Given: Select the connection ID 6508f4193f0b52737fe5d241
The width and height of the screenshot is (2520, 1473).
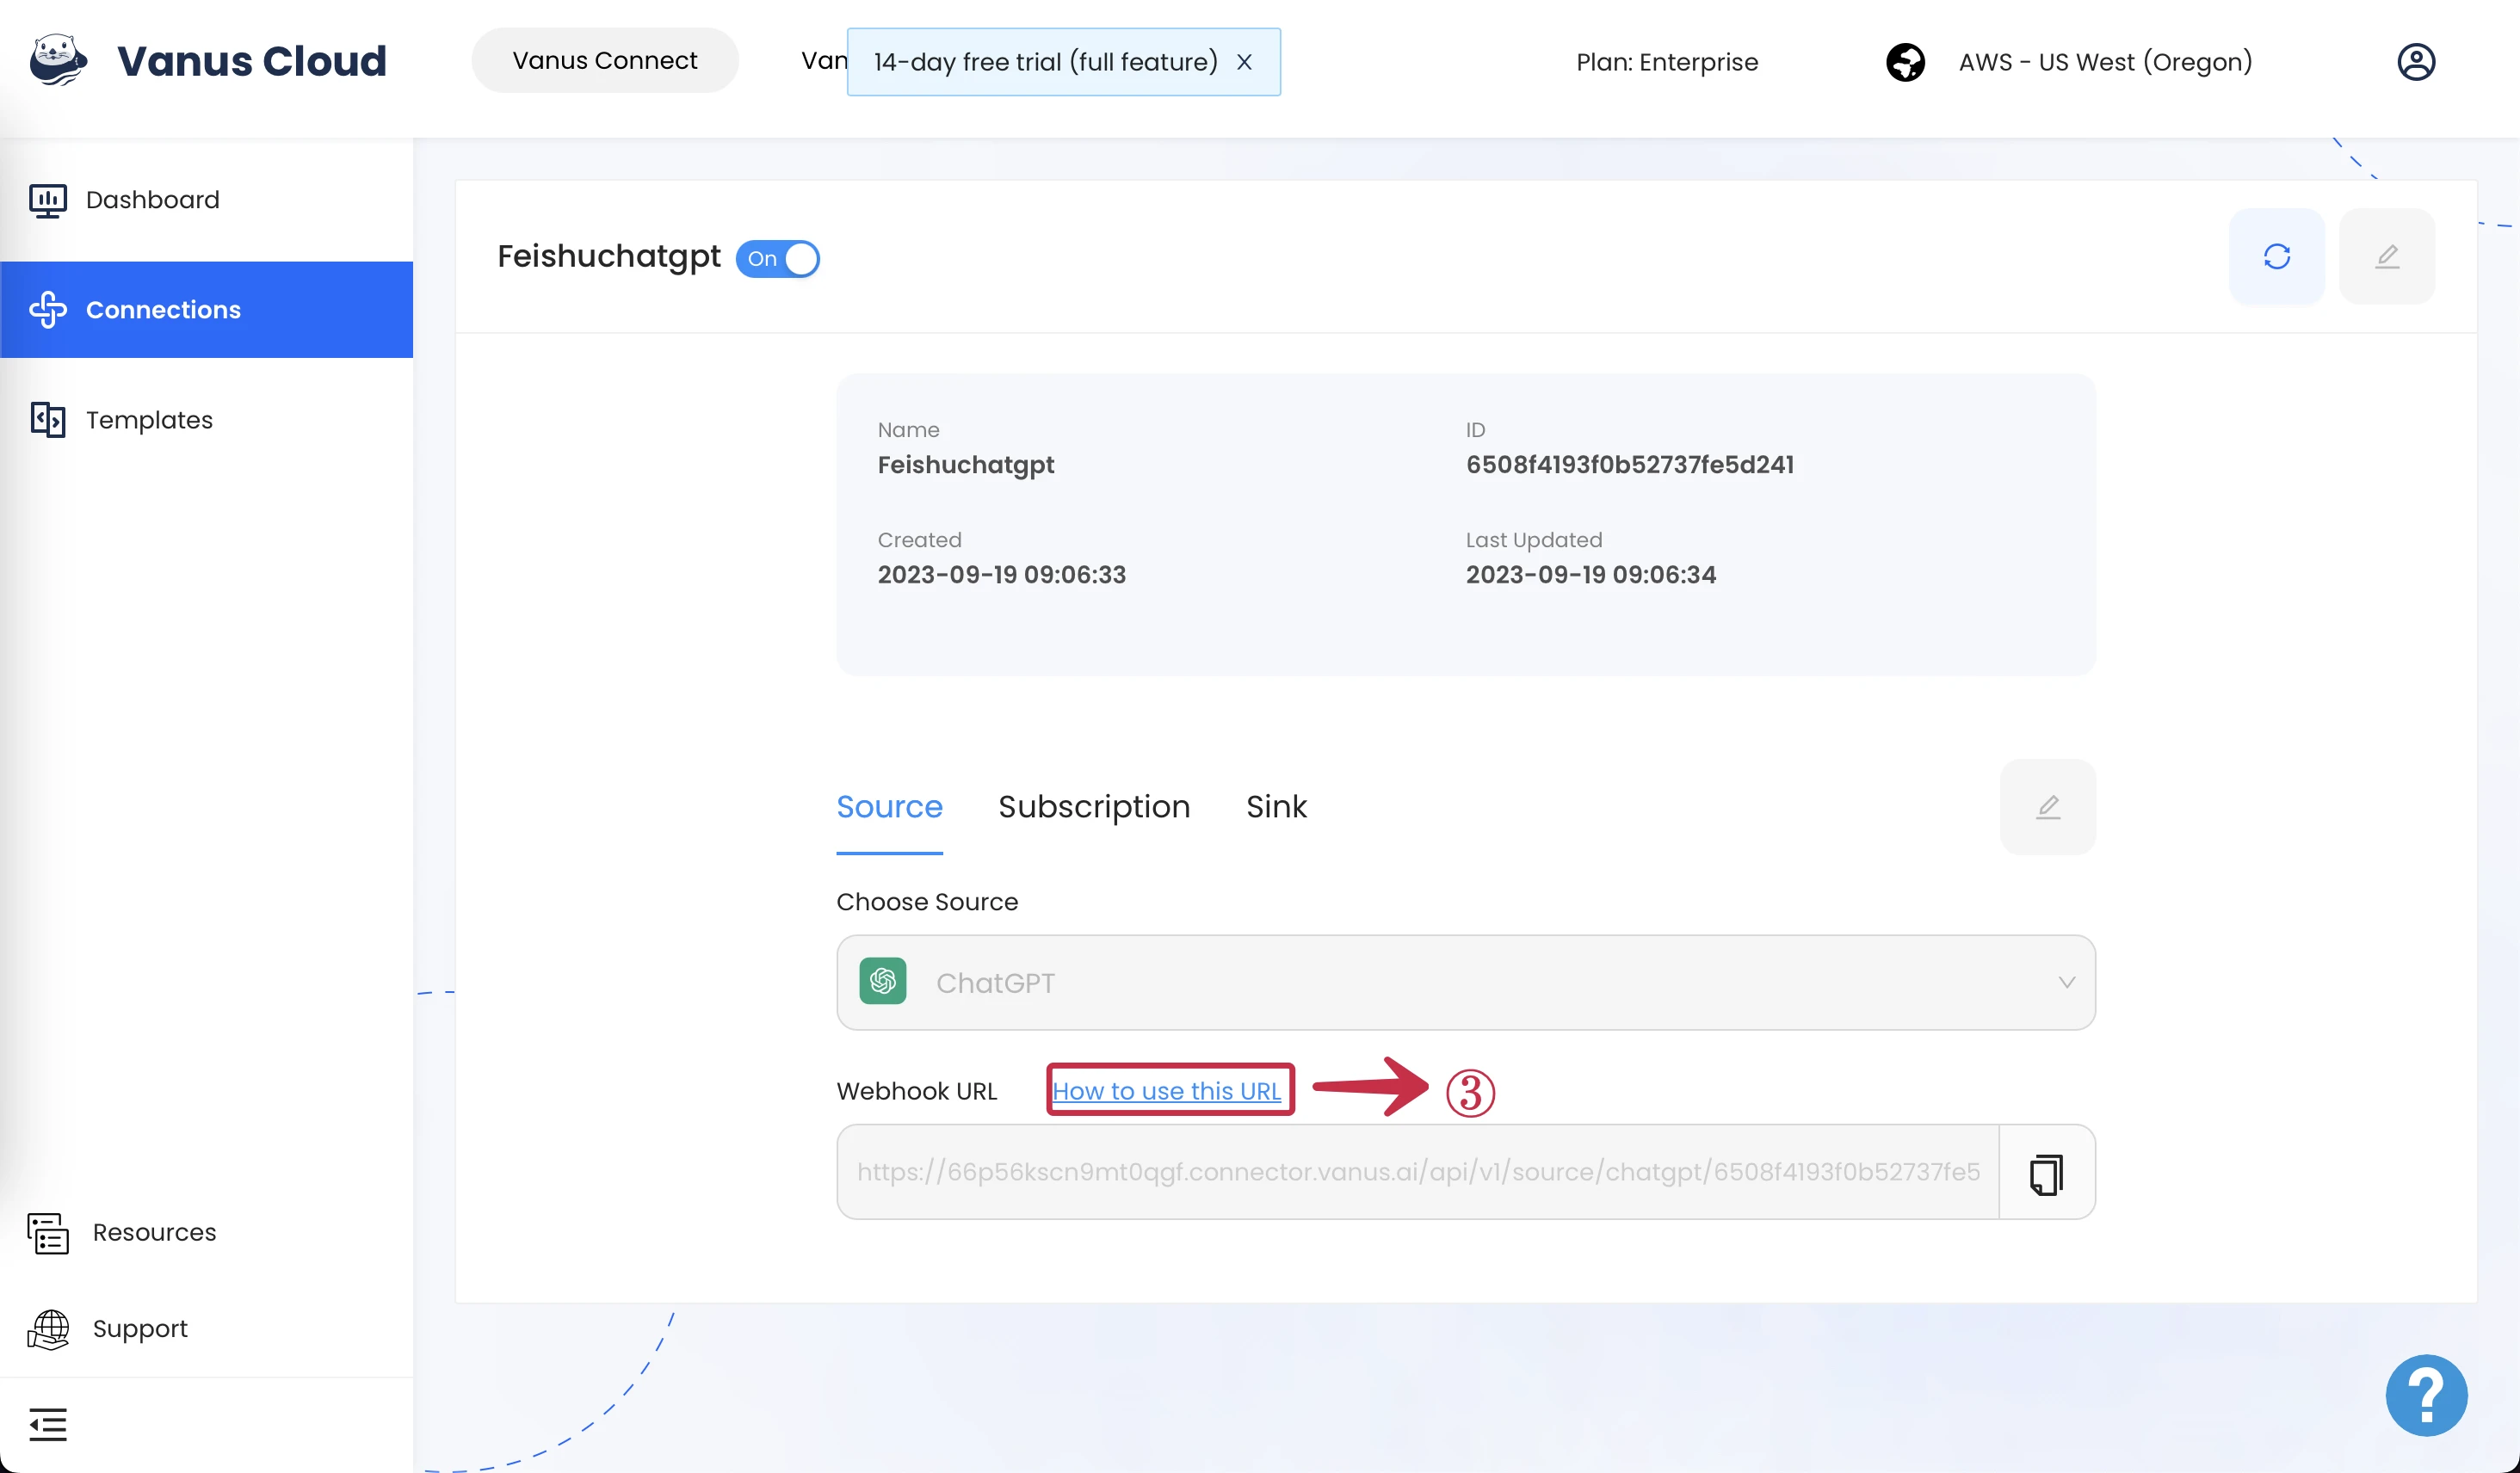Looking at the screenshot, I should [x=1629, y=465].
